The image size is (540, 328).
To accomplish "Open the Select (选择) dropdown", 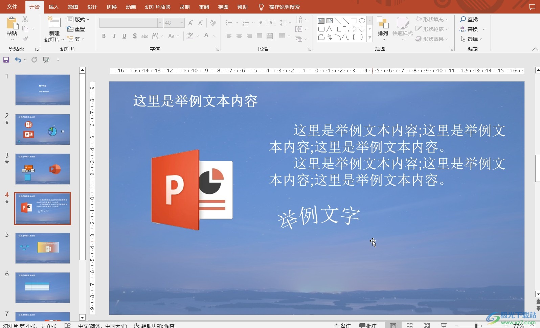I will pos(472,39).
